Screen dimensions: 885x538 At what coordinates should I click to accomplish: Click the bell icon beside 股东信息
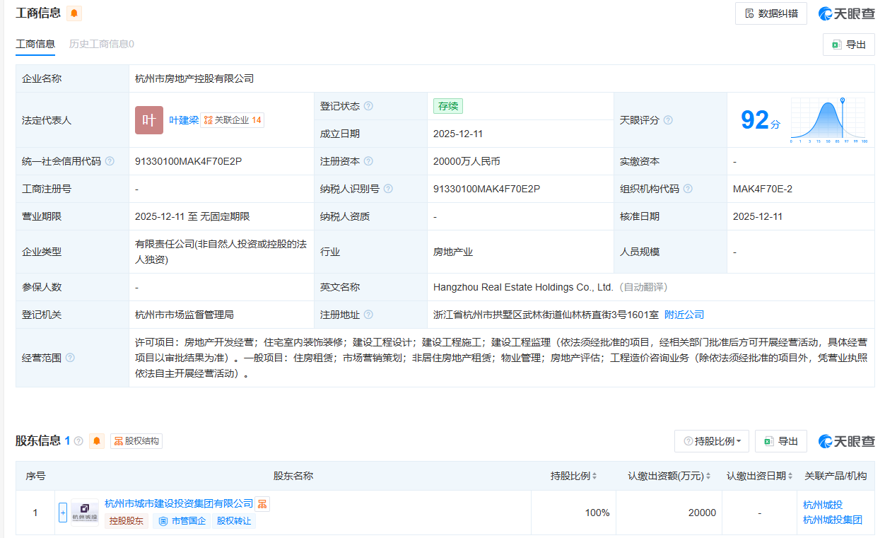pyautogui.click(x=96, y=440)
